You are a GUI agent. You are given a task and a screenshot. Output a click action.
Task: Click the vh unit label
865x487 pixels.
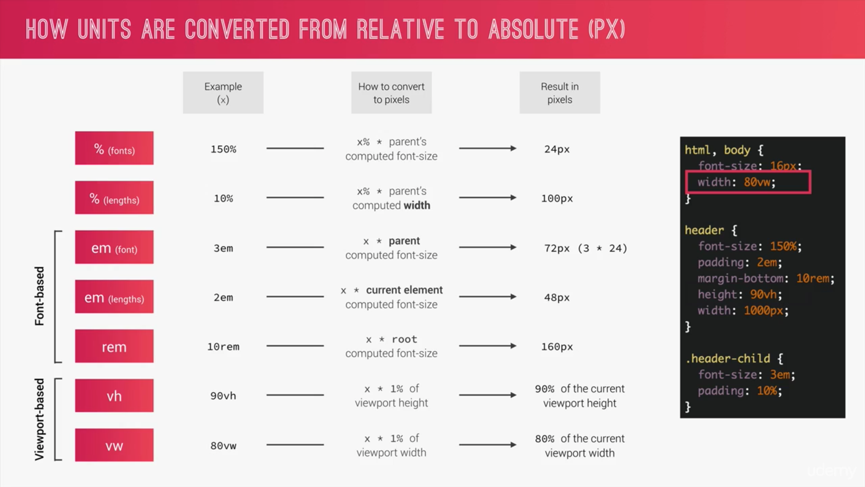tap(114, 395)
